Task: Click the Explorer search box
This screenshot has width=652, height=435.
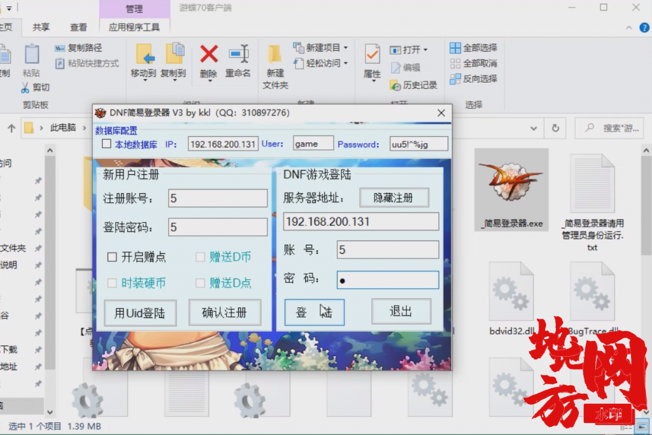Action: pyautogui.click(x=610, y=128)
